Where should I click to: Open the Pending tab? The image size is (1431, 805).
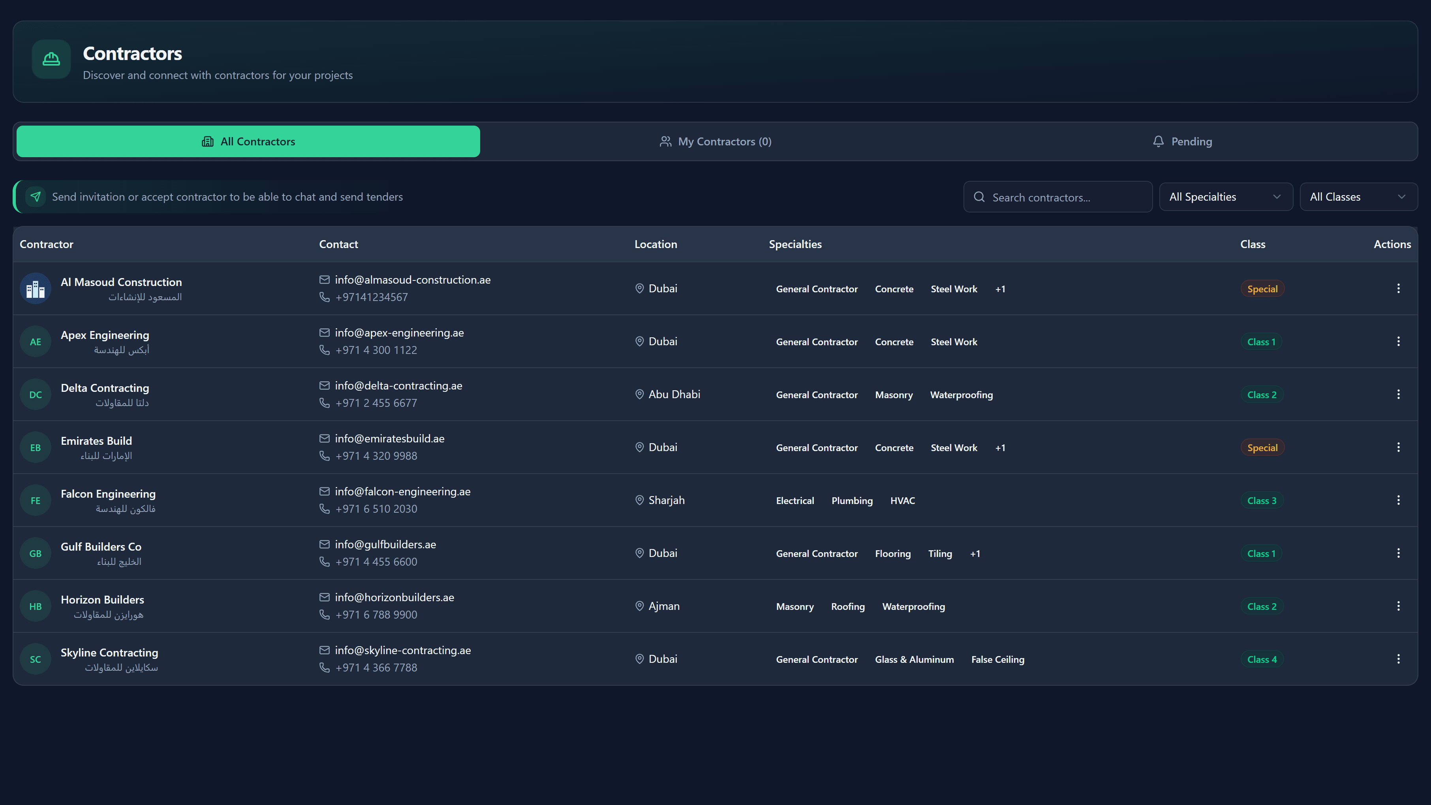tap(1183, 141)
